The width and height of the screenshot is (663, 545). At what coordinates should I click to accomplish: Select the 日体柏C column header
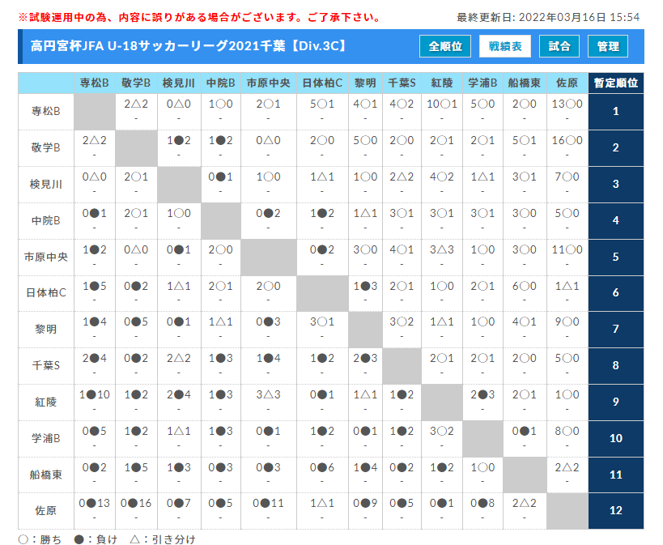(x=322, y=83)
